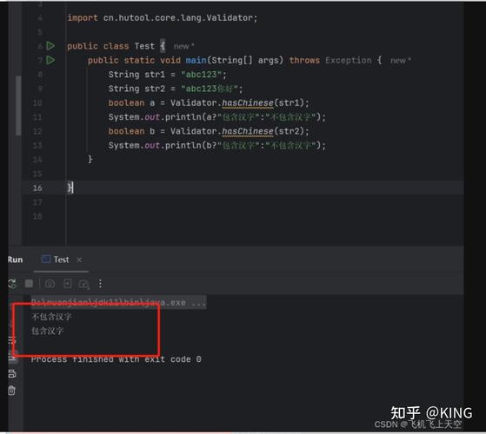Toggle soft-wrap in console sidebar
The image size is (486, 434).
[12, 340]
